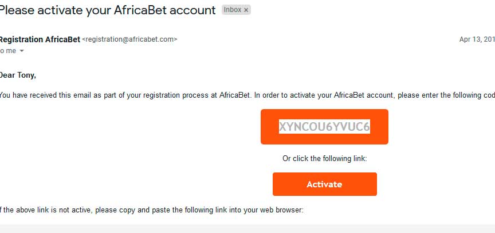Click the orange Activate button
This screenshot has width=495, height=233.
pos(324,184)
